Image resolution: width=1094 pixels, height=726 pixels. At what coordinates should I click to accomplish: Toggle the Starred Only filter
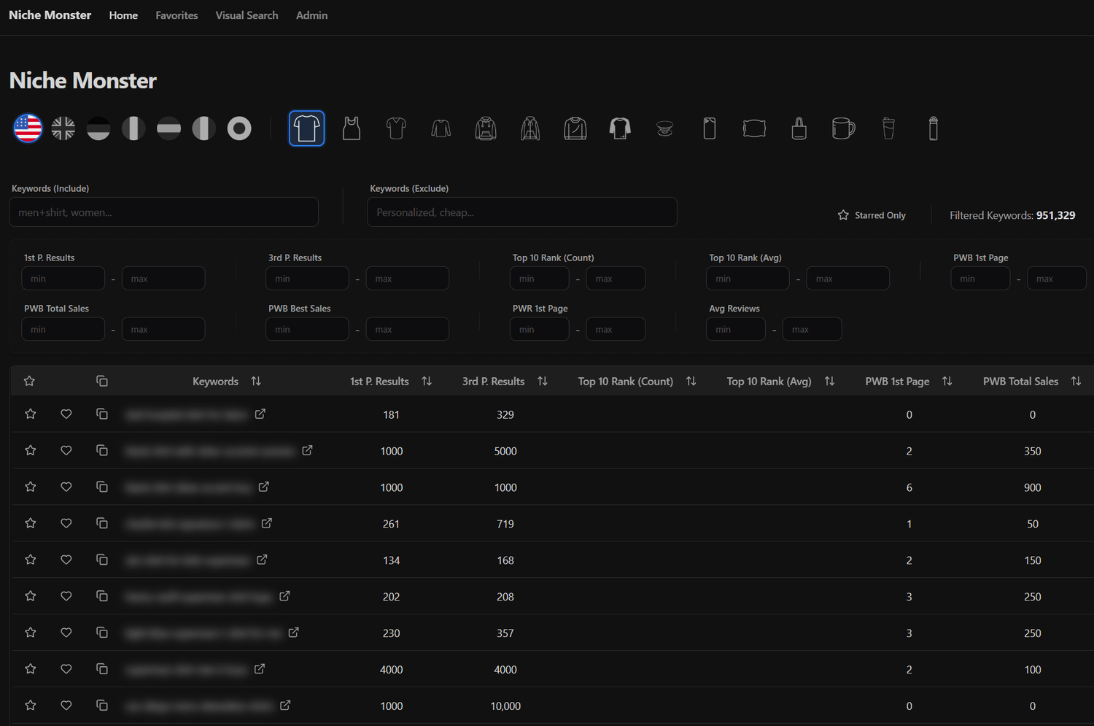coord(872,215)
